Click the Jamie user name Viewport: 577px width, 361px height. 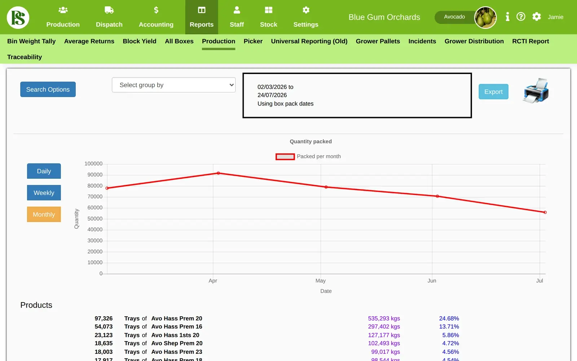coord(555,17)
